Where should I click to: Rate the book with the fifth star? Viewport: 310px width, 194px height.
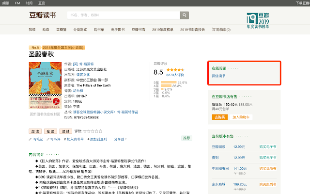(100, 131)
